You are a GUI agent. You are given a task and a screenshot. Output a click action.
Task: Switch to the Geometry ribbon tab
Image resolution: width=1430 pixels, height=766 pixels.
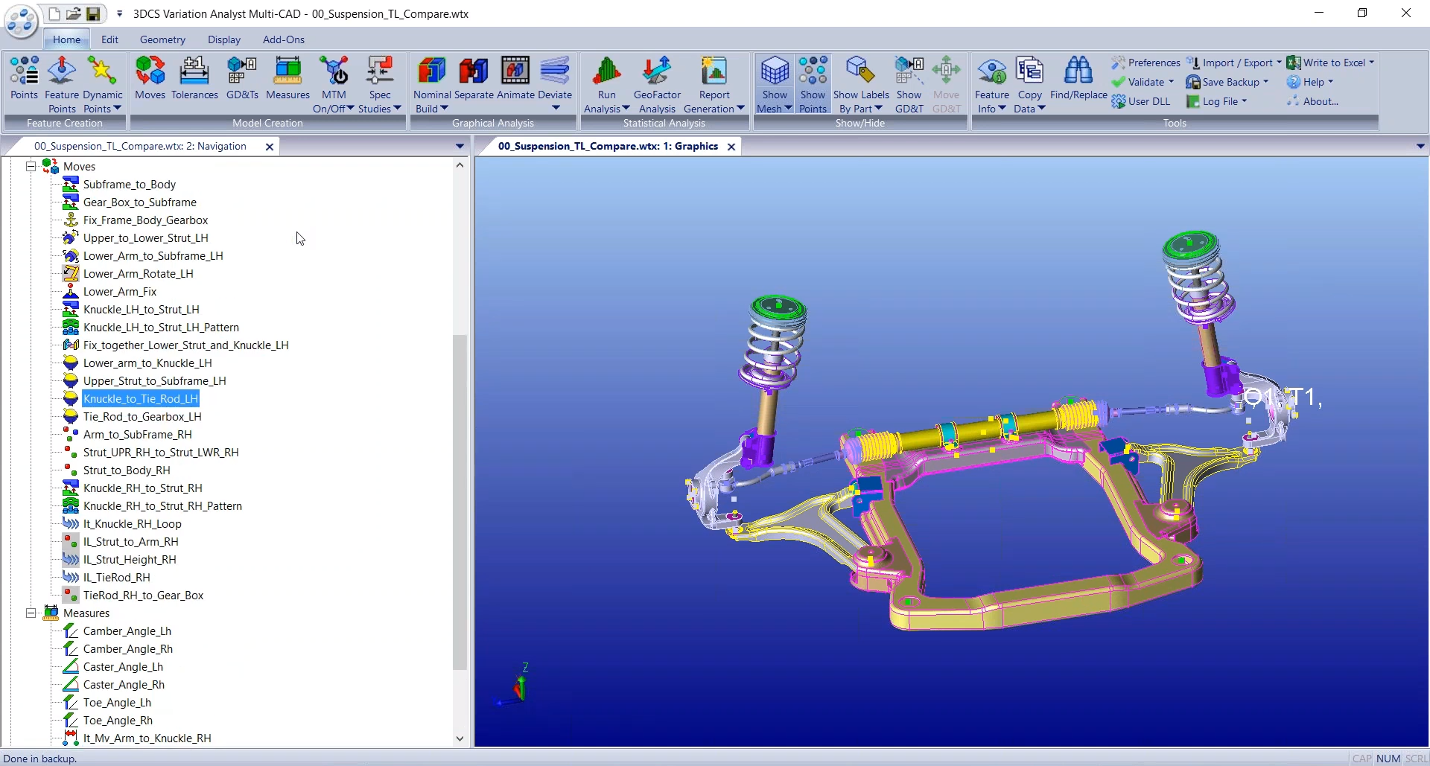[x=162, y=39]
